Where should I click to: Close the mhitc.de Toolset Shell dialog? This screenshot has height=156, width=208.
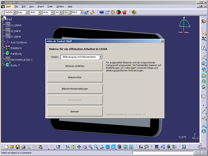[x=162, y=41]
